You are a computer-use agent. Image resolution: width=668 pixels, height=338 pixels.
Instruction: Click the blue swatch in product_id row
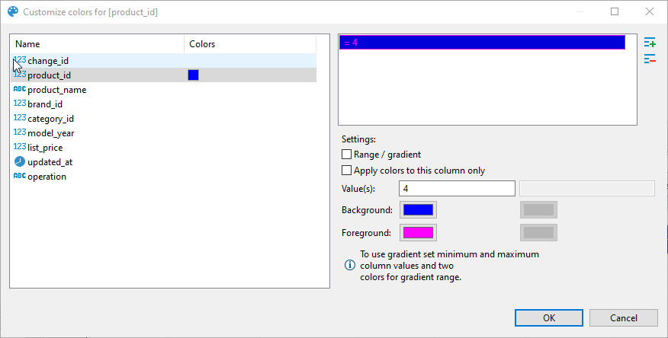(x=194, y=75)
